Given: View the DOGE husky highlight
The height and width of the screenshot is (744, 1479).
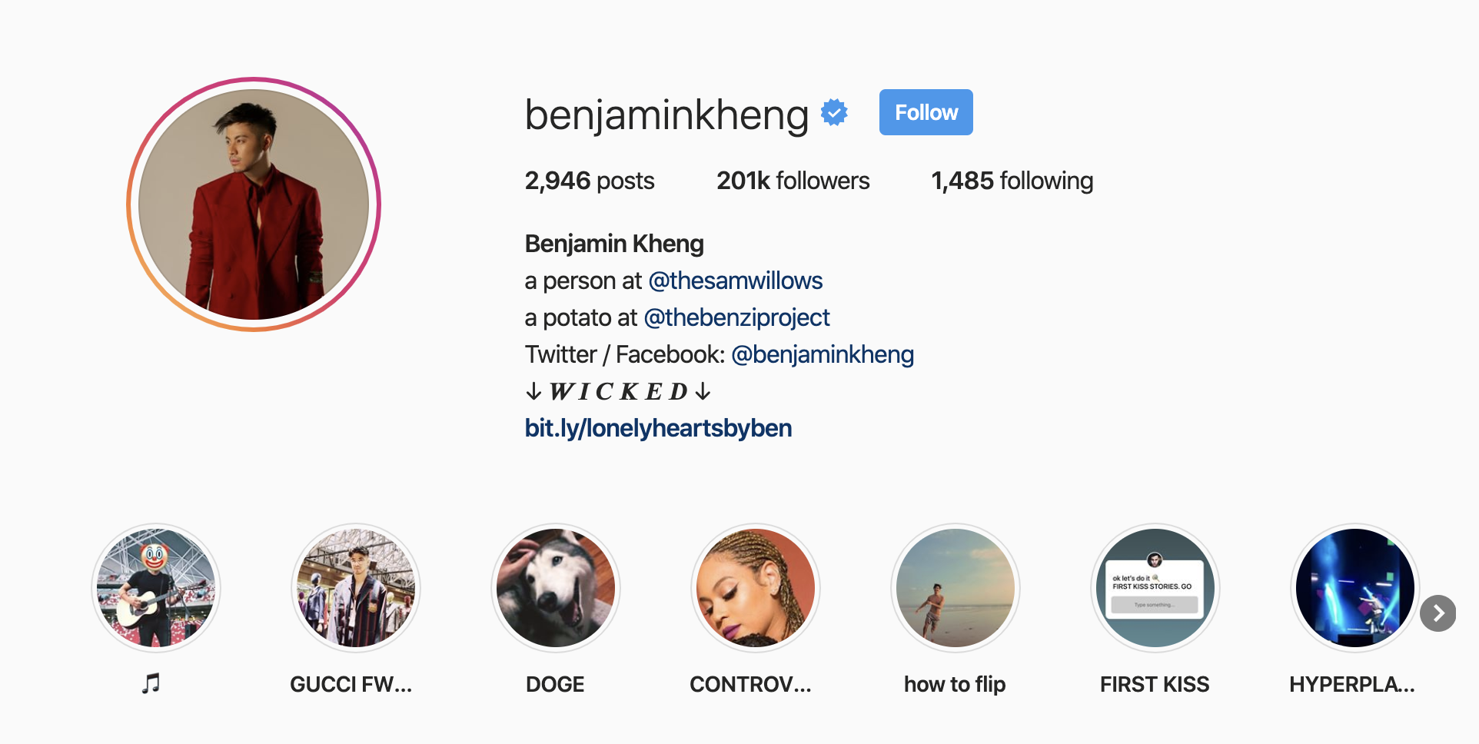Looking at the screenshot, I should click(x=556, y=588).
